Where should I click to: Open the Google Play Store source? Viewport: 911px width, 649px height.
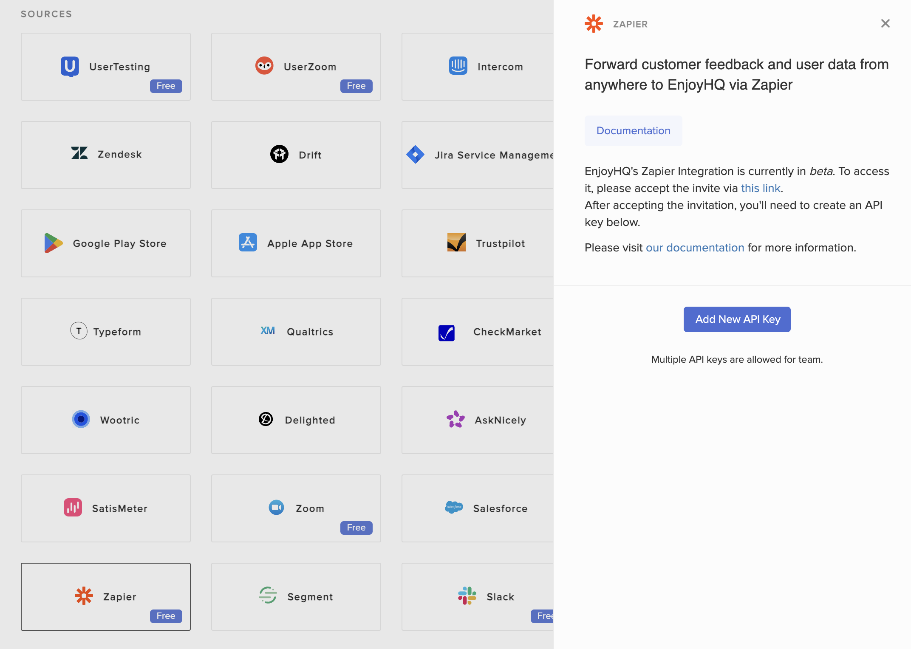coord(105,243)
